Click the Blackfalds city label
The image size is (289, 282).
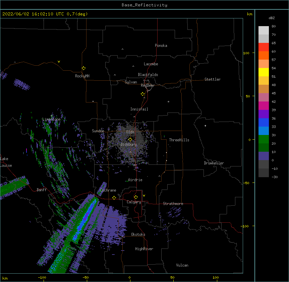[x=148, y=75]
